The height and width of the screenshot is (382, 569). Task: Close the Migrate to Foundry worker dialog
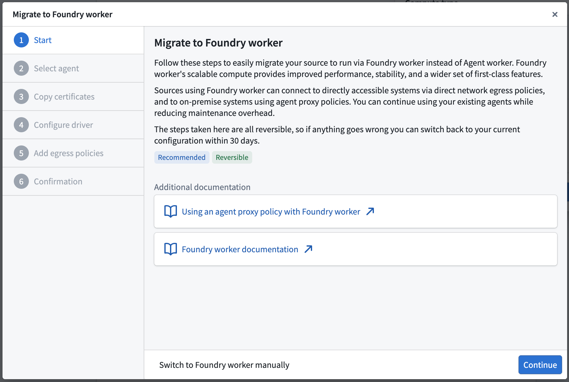[555, 14]
